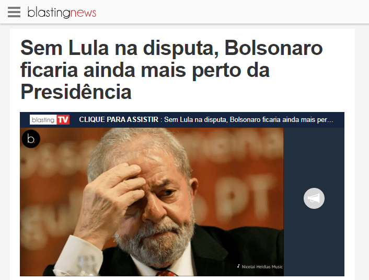This screenshot has width=369, height=280.
Task: Click the word "Presidência" in headline
Action: coord(76,92)
